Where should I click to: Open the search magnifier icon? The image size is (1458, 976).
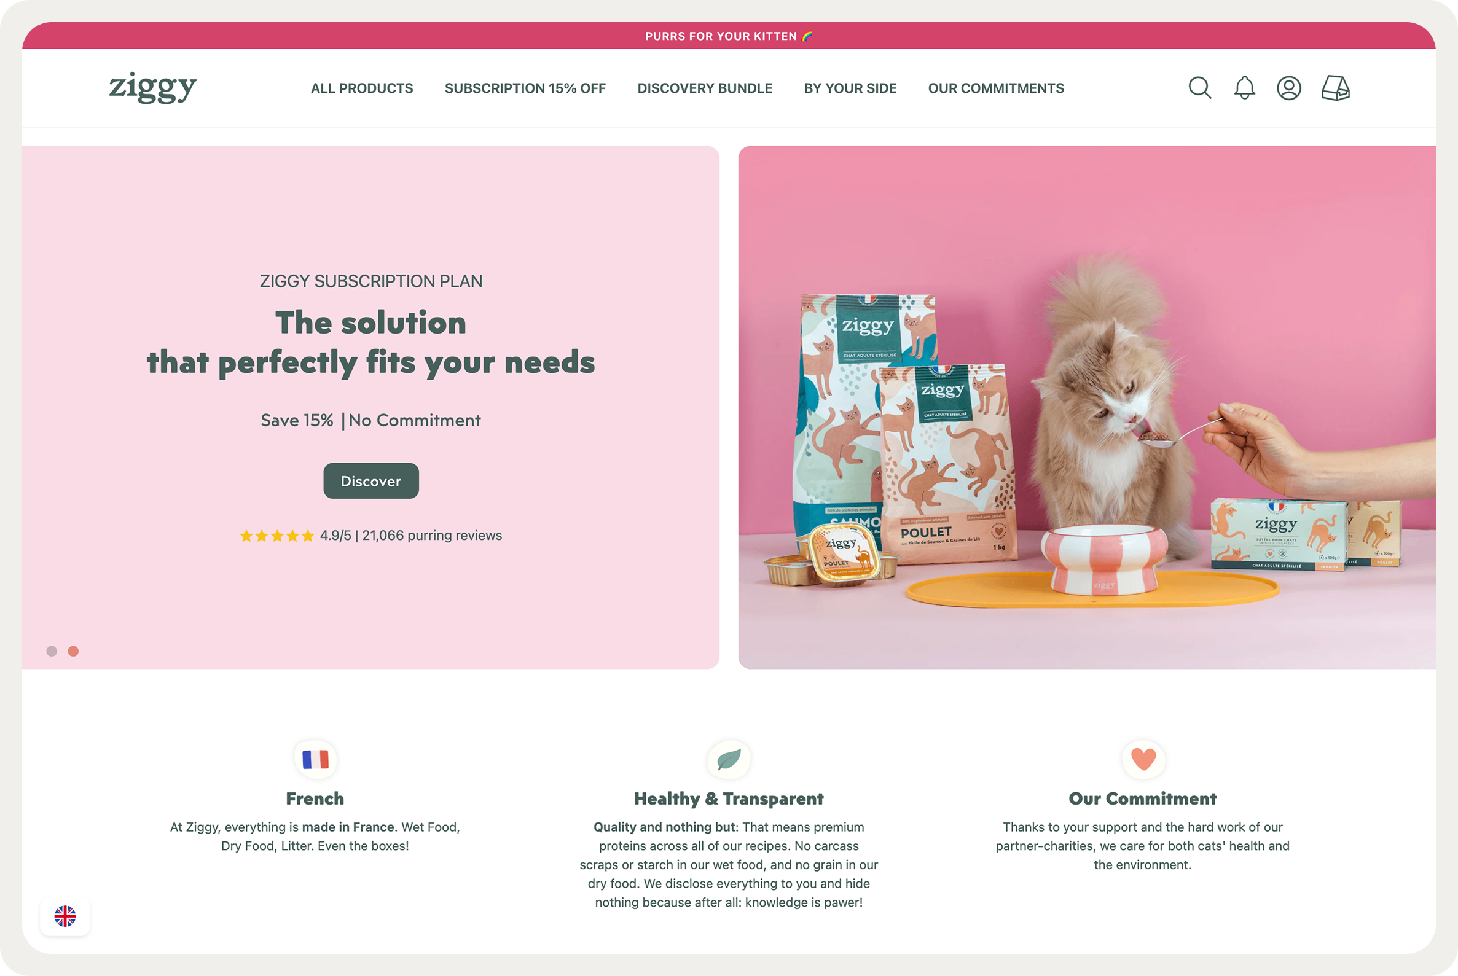click(1200, 88)
